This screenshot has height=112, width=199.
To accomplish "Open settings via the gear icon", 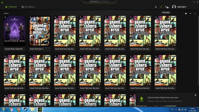I will click(x=166, y=7).
